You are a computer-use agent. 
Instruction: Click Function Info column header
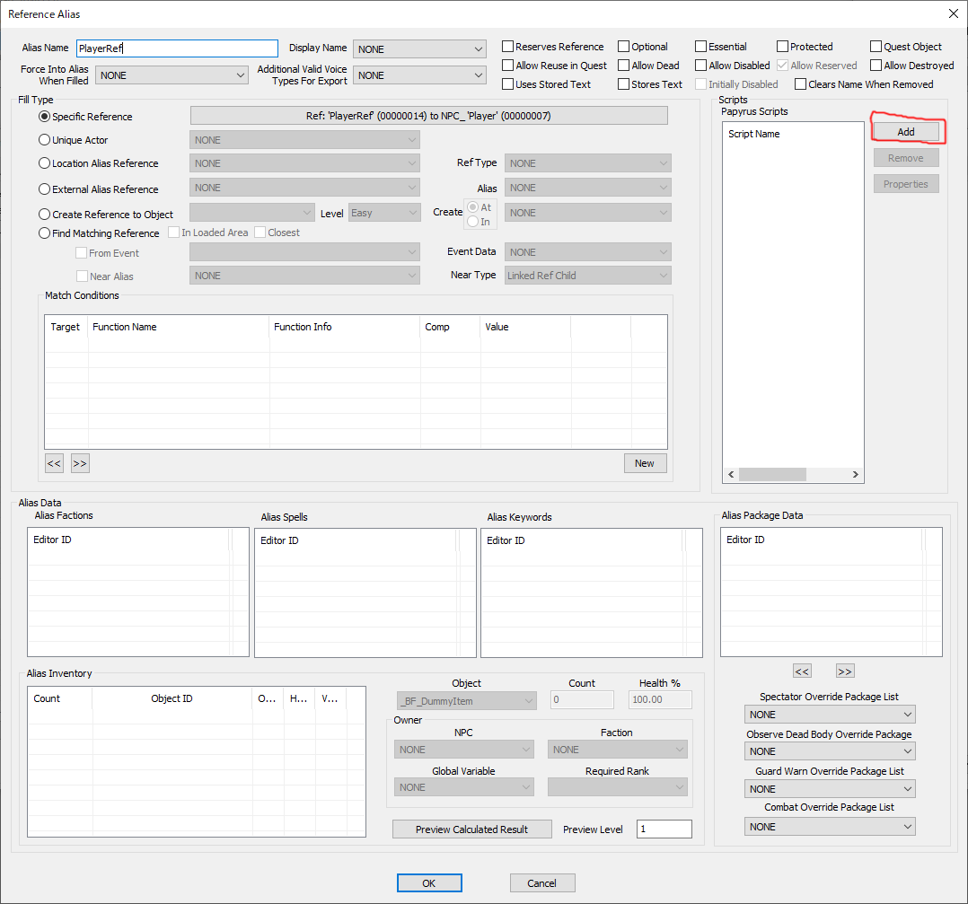(345, 327)
